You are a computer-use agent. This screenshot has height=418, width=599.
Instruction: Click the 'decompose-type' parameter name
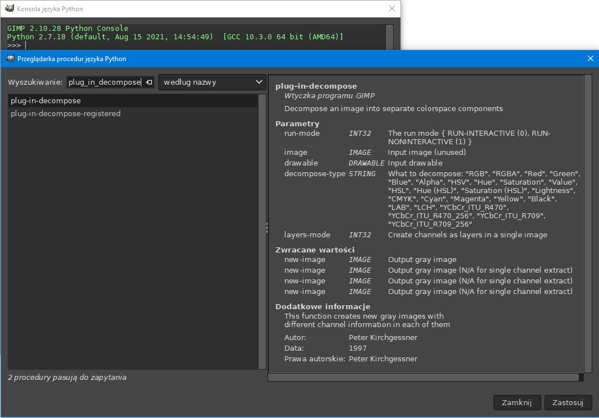315,173
